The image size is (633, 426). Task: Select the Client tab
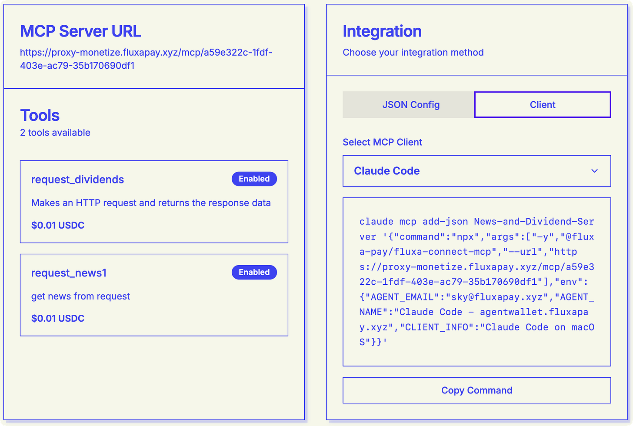tap(543, 105)
